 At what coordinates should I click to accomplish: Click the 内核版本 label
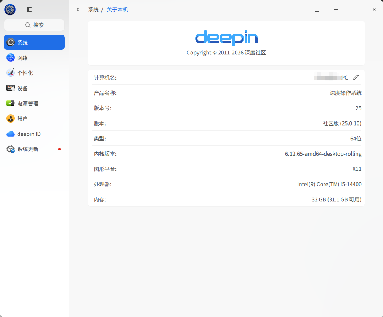click(x=105, y=154)
